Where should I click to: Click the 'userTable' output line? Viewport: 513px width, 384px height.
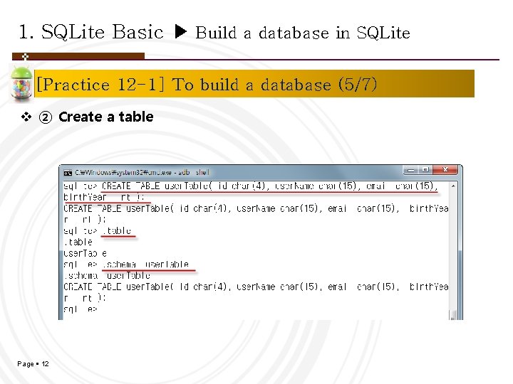85,253
